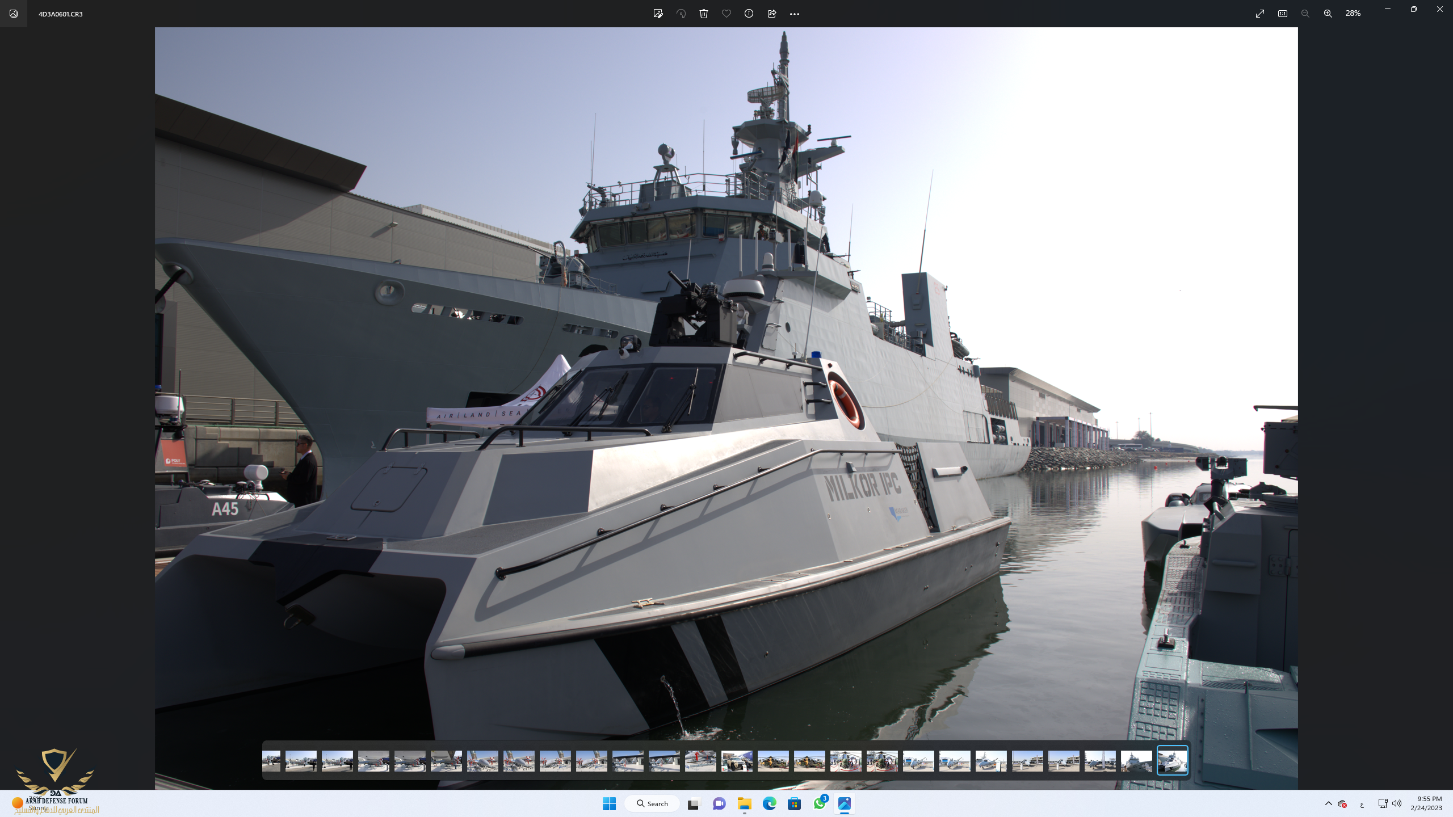Show file info with the info icon
Screen dimensions: 1453x817
tap(749, 14)
